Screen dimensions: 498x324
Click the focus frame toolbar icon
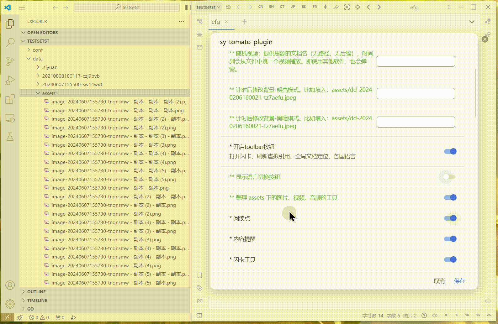(347, 7)
